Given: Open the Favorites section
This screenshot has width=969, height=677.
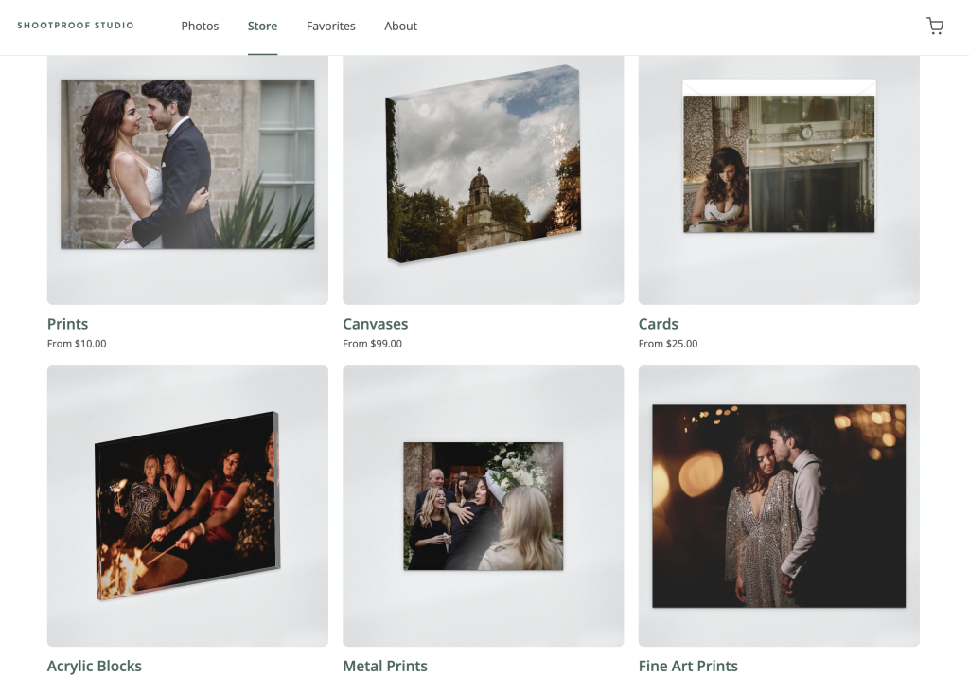Looking at the screenshot, I should pyautogui.click(x=330, y=26).
